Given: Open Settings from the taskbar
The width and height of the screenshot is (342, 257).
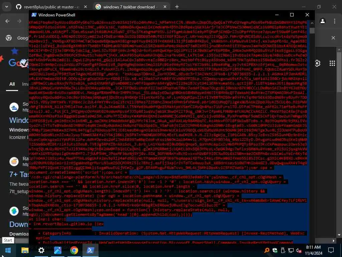Looking at the screenshot, I should 41,250.
